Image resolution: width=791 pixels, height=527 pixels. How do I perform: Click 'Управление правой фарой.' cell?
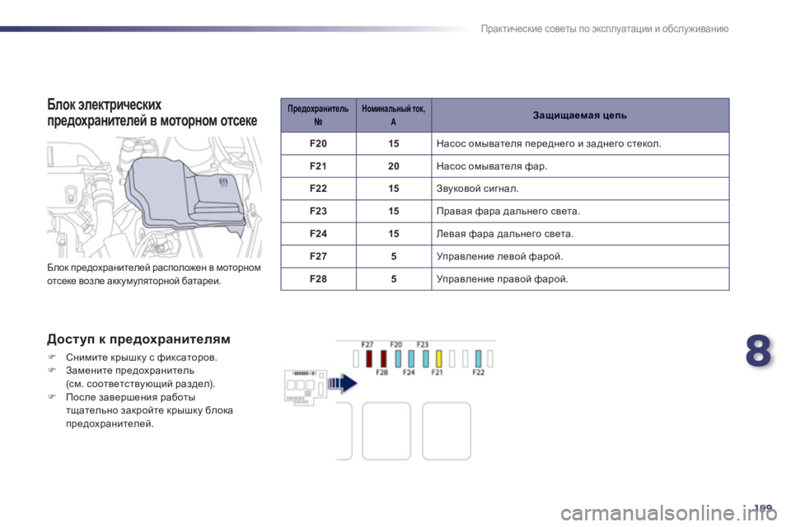pos(580,279)
